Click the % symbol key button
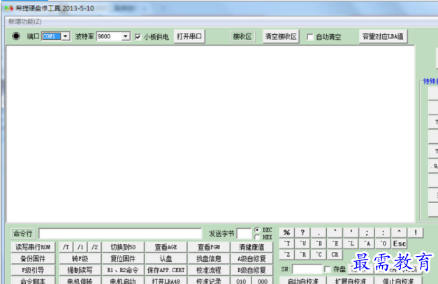Viewport: 438px width, 284px height. (286, 232)
